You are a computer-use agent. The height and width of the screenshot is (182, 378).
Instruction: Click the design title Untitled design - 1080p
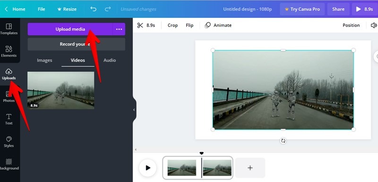click(247, 9)
